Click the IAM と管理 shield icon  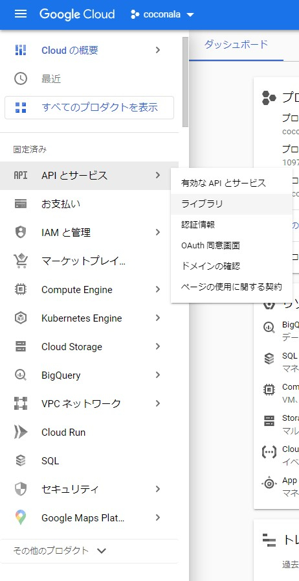(21, 232)
